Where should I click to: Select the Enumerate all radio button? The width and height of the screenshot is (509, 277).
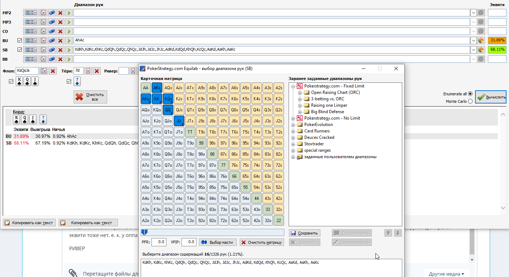pos(470,94)
